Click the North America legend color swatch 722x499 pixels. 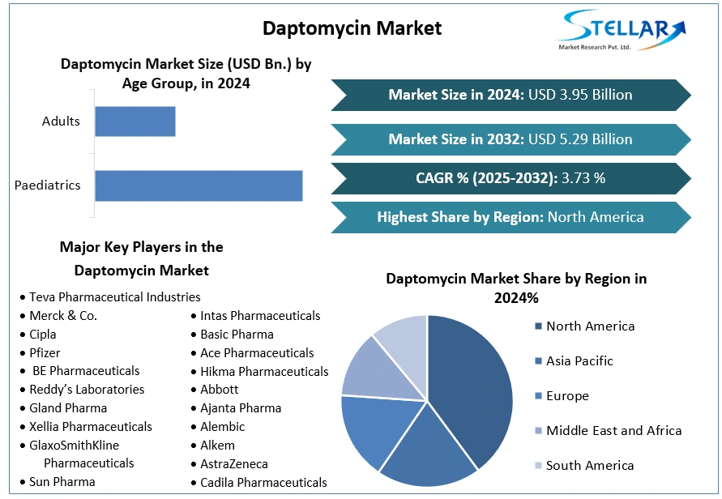[x=538, y=326]
